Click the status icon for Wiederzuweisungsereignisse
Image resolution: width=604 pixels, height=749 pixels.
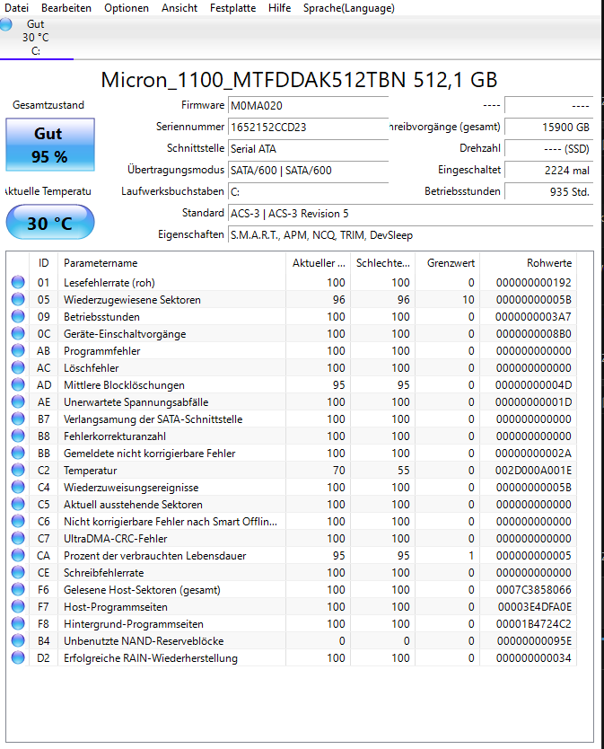pos(18,488)
